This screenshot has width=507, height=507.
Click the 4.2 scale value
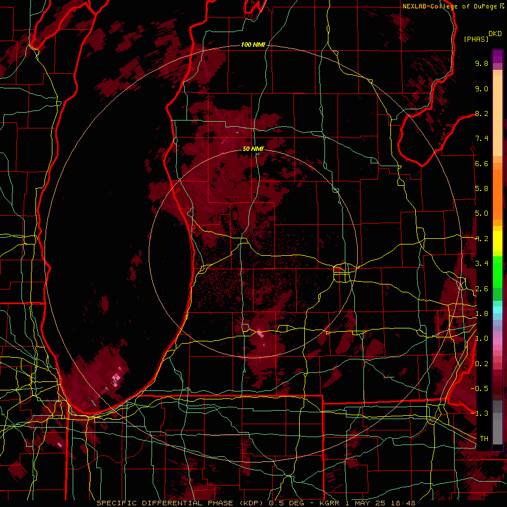click(482, 239)
